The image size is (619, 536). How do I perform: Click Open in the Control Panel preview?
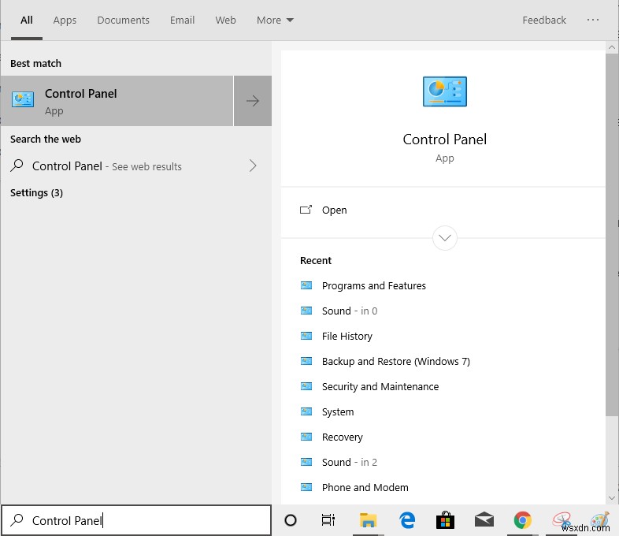click(334, 210)
